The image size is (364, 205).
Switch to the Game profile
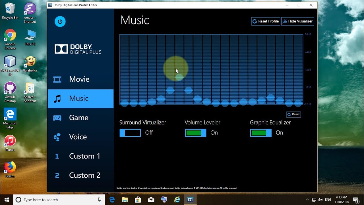point(79,118)
